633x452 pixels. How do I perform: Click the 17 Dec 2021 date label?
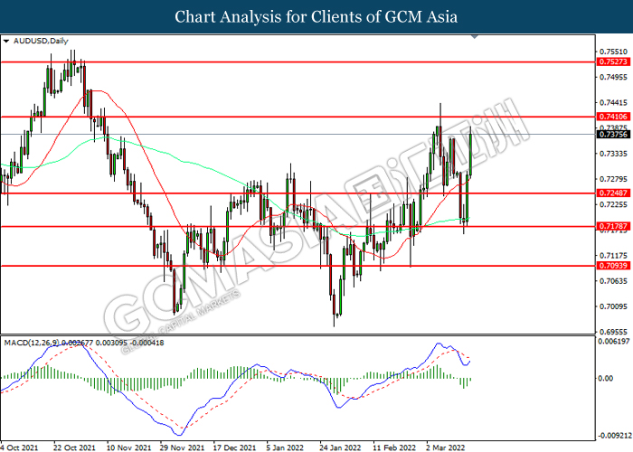[234, 447]
